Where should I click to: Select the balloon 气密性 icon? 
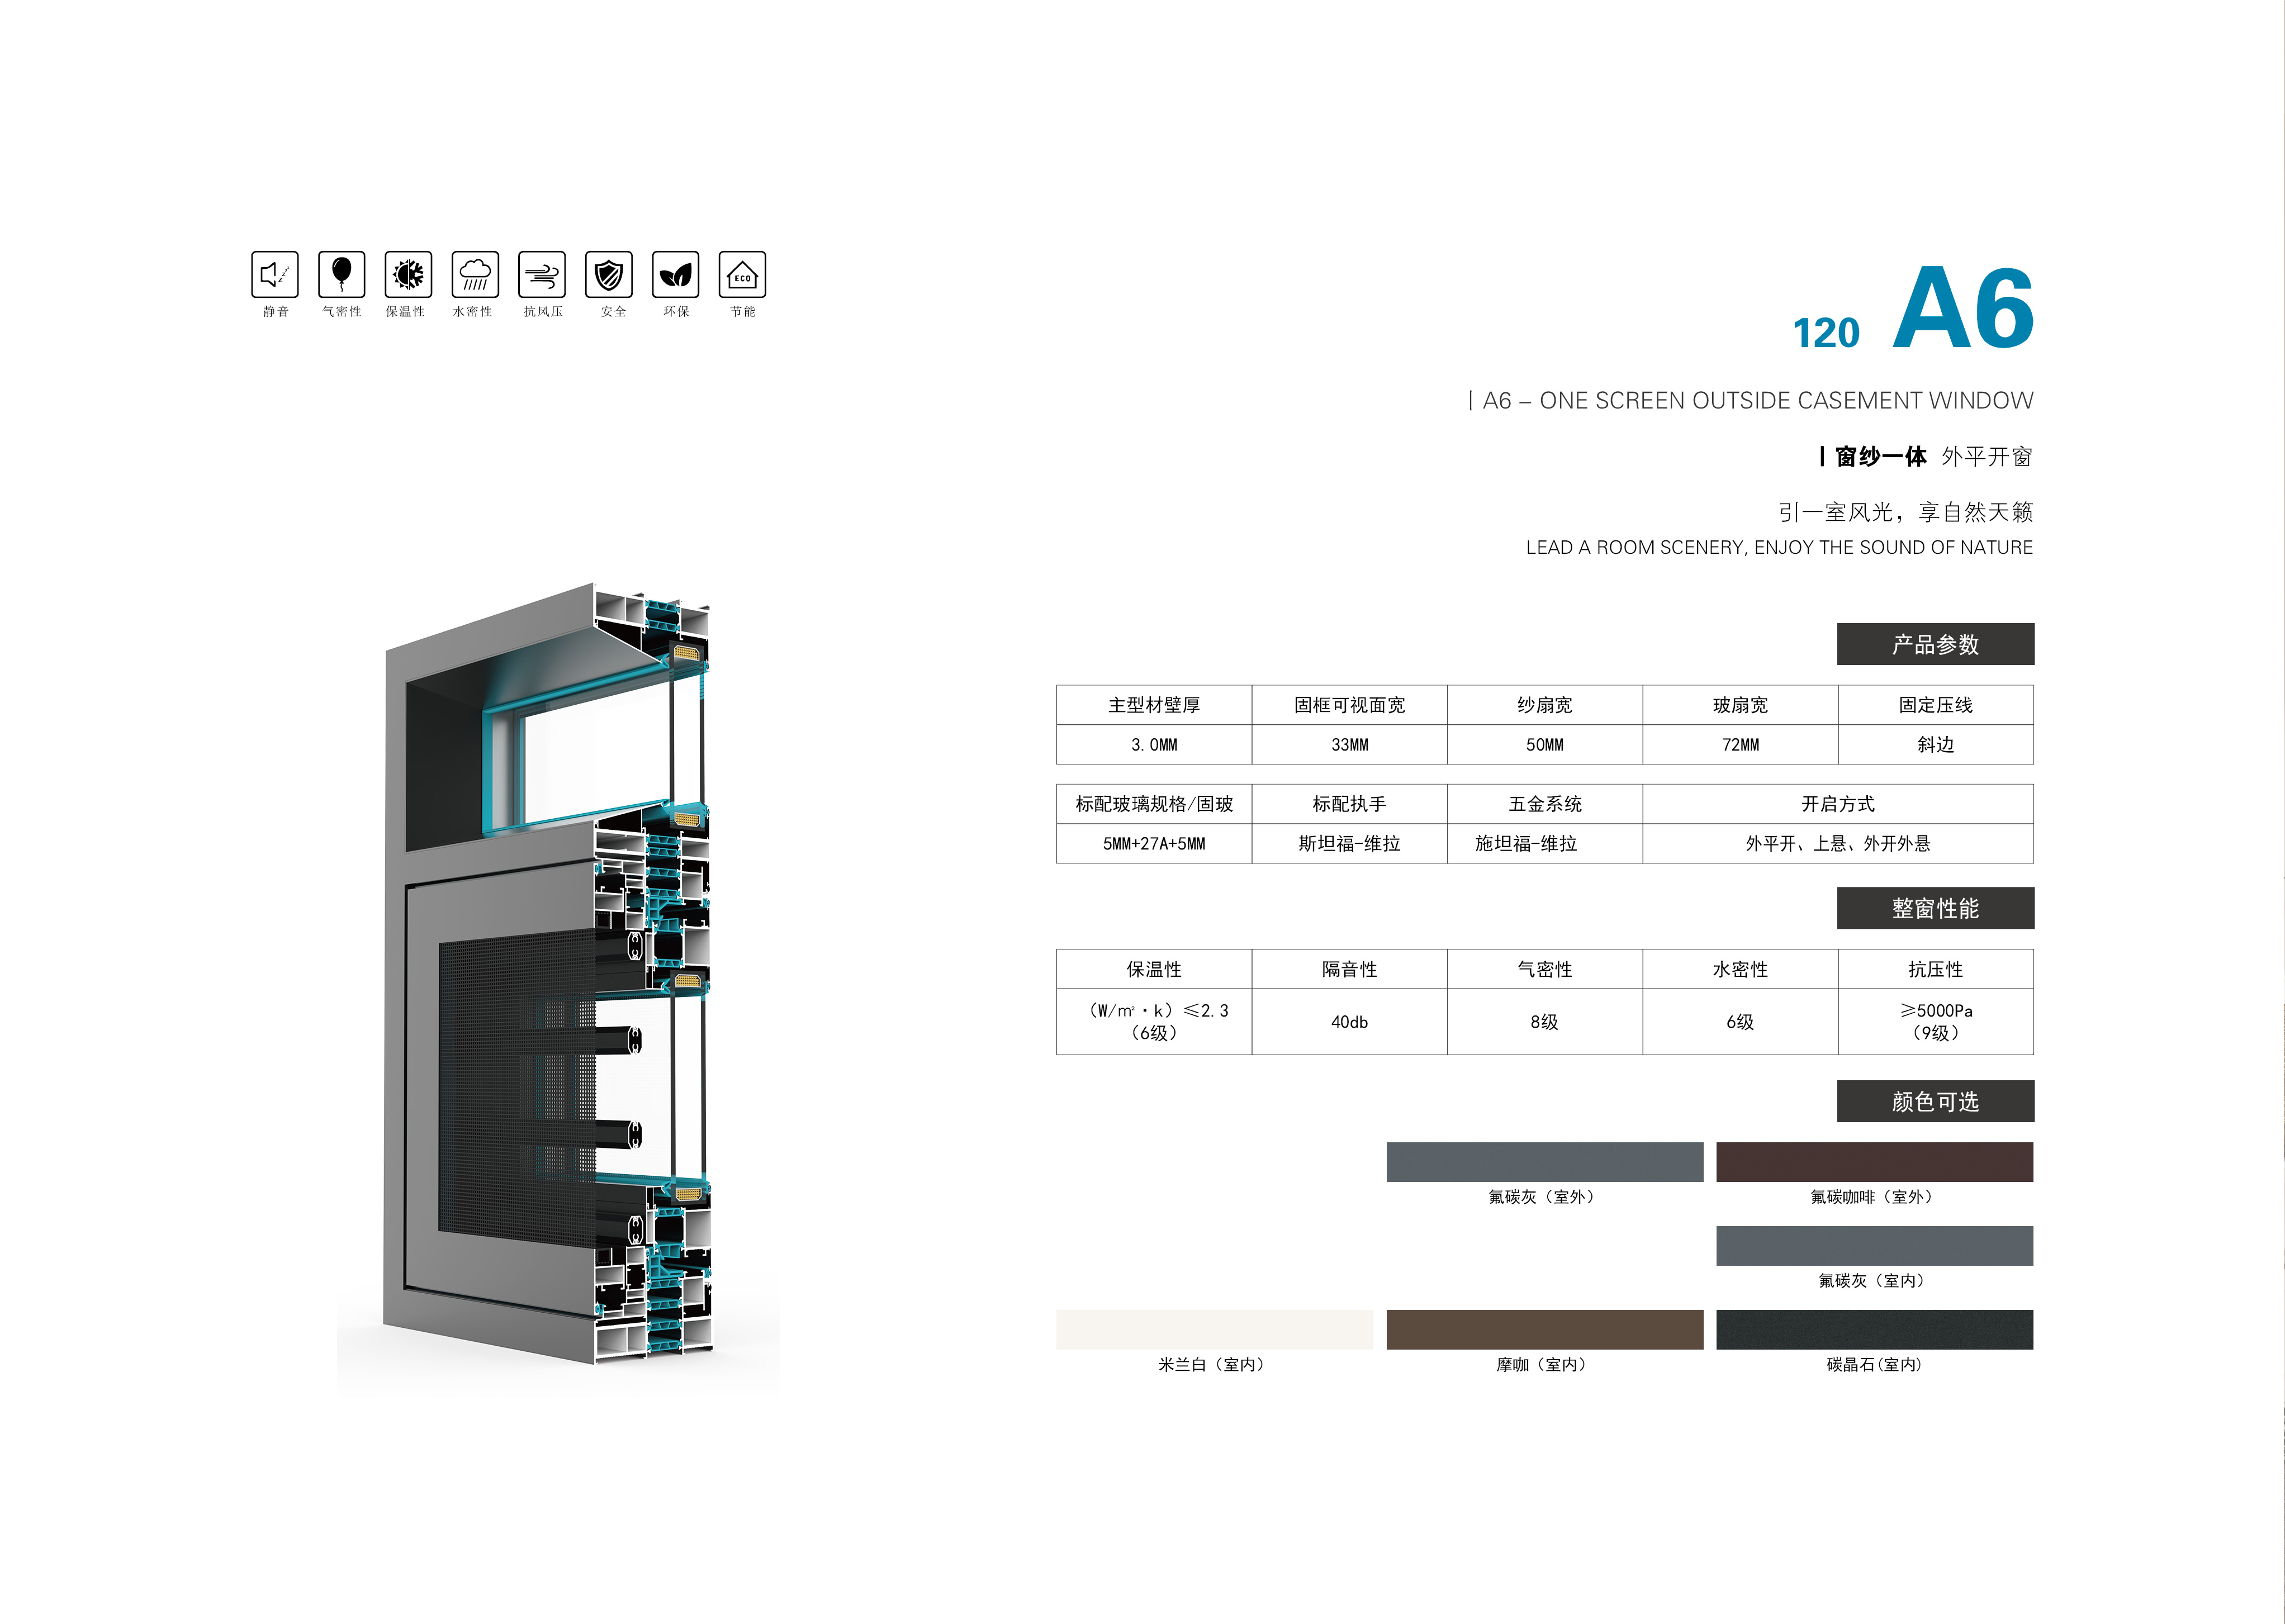pyautogui.click(x=342, y=274)
